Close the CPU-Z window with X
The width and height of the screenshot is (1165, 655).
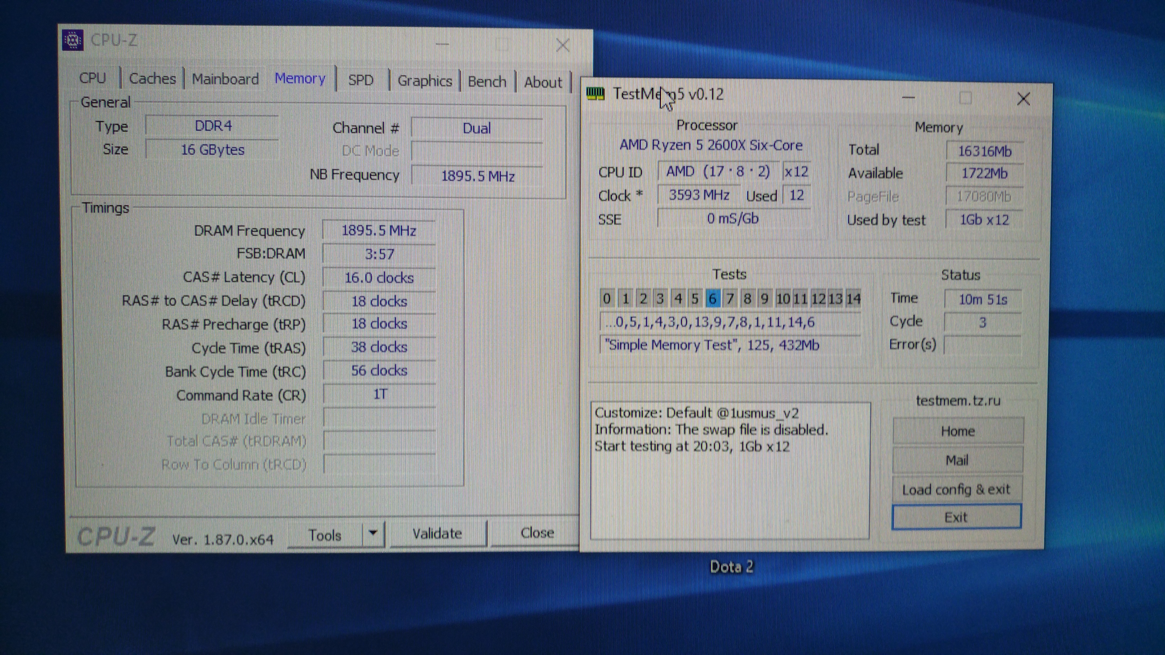[562, 45]
